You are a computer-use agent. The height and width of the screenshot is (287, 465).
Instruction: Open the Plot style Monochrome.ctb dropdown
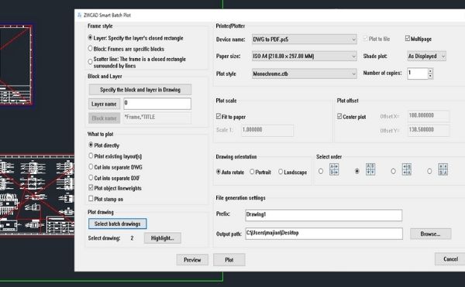[305, 73]
